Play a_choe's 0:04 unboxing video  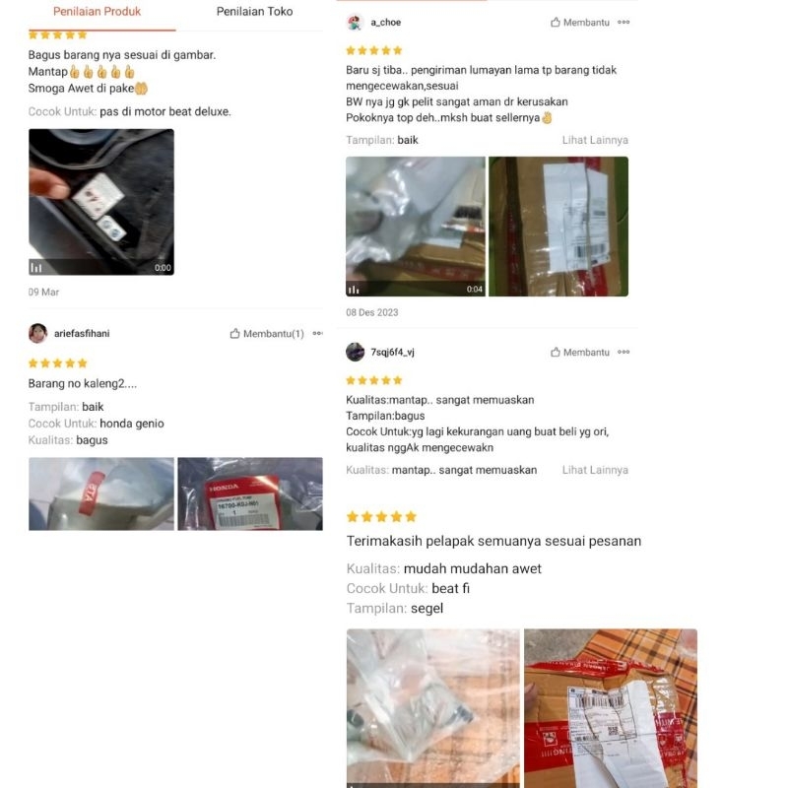point(416,227)
